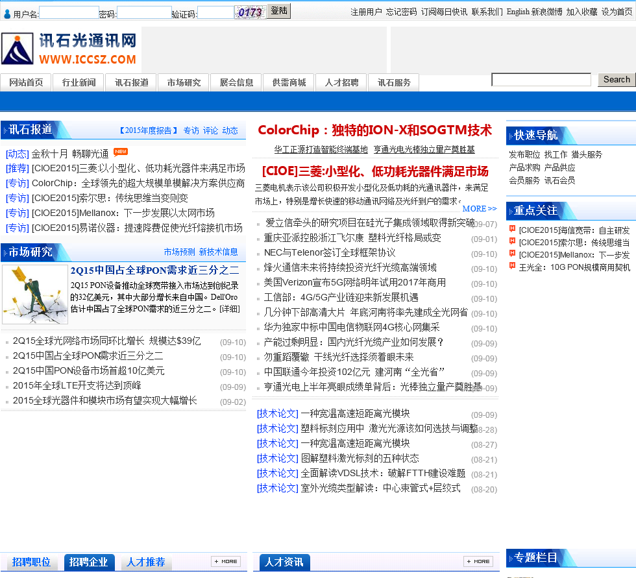Open NEC与Telenor签订全球框架协议 article
This screenshot has height=578, width=636.
point(330,252)
